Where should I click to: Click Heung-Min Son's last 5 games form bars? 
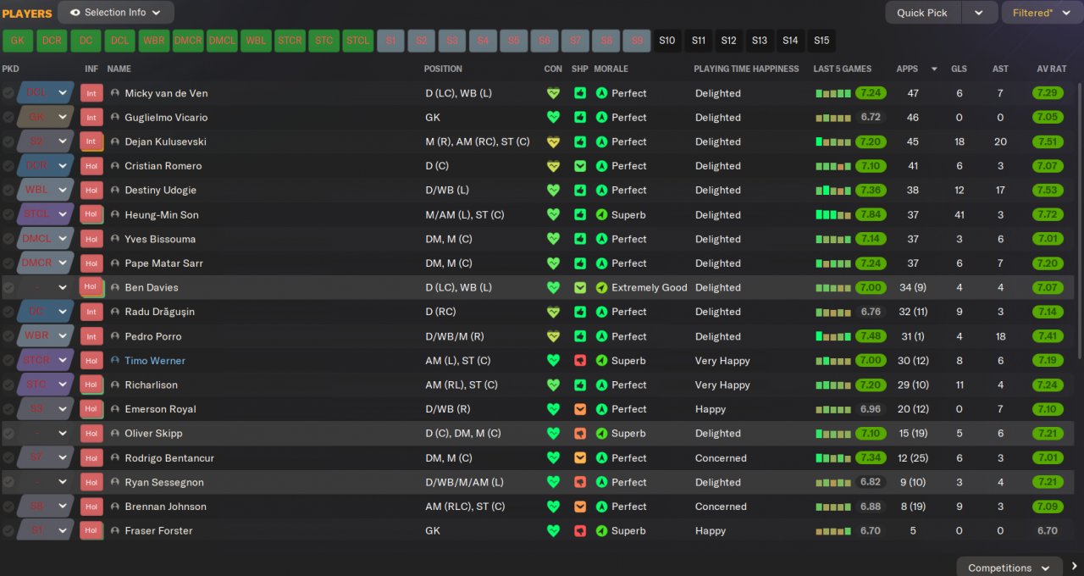[833, 215]
